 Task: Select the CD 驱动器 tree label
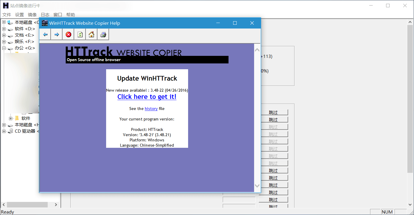27,131
